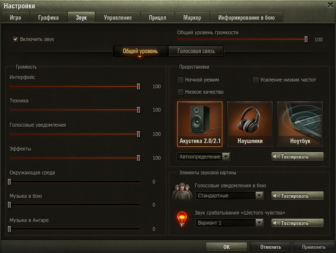Click the Окружающая среда volume slider handle

10,182
